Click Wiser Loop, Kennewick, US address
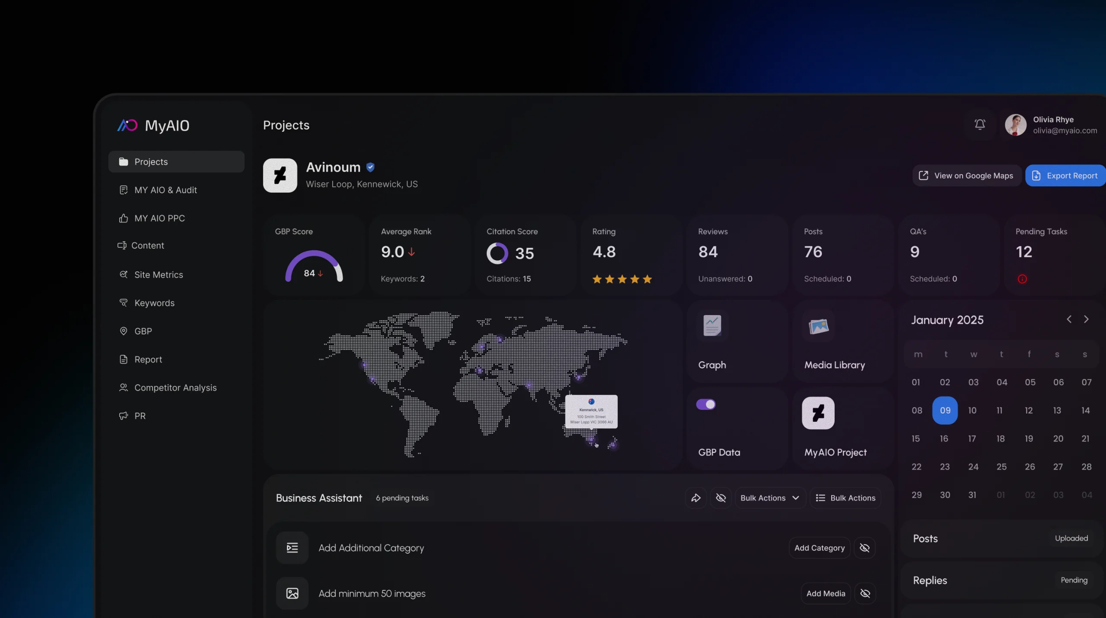Viewport: 1106px width, 618px height. click(x=362, y=184)
